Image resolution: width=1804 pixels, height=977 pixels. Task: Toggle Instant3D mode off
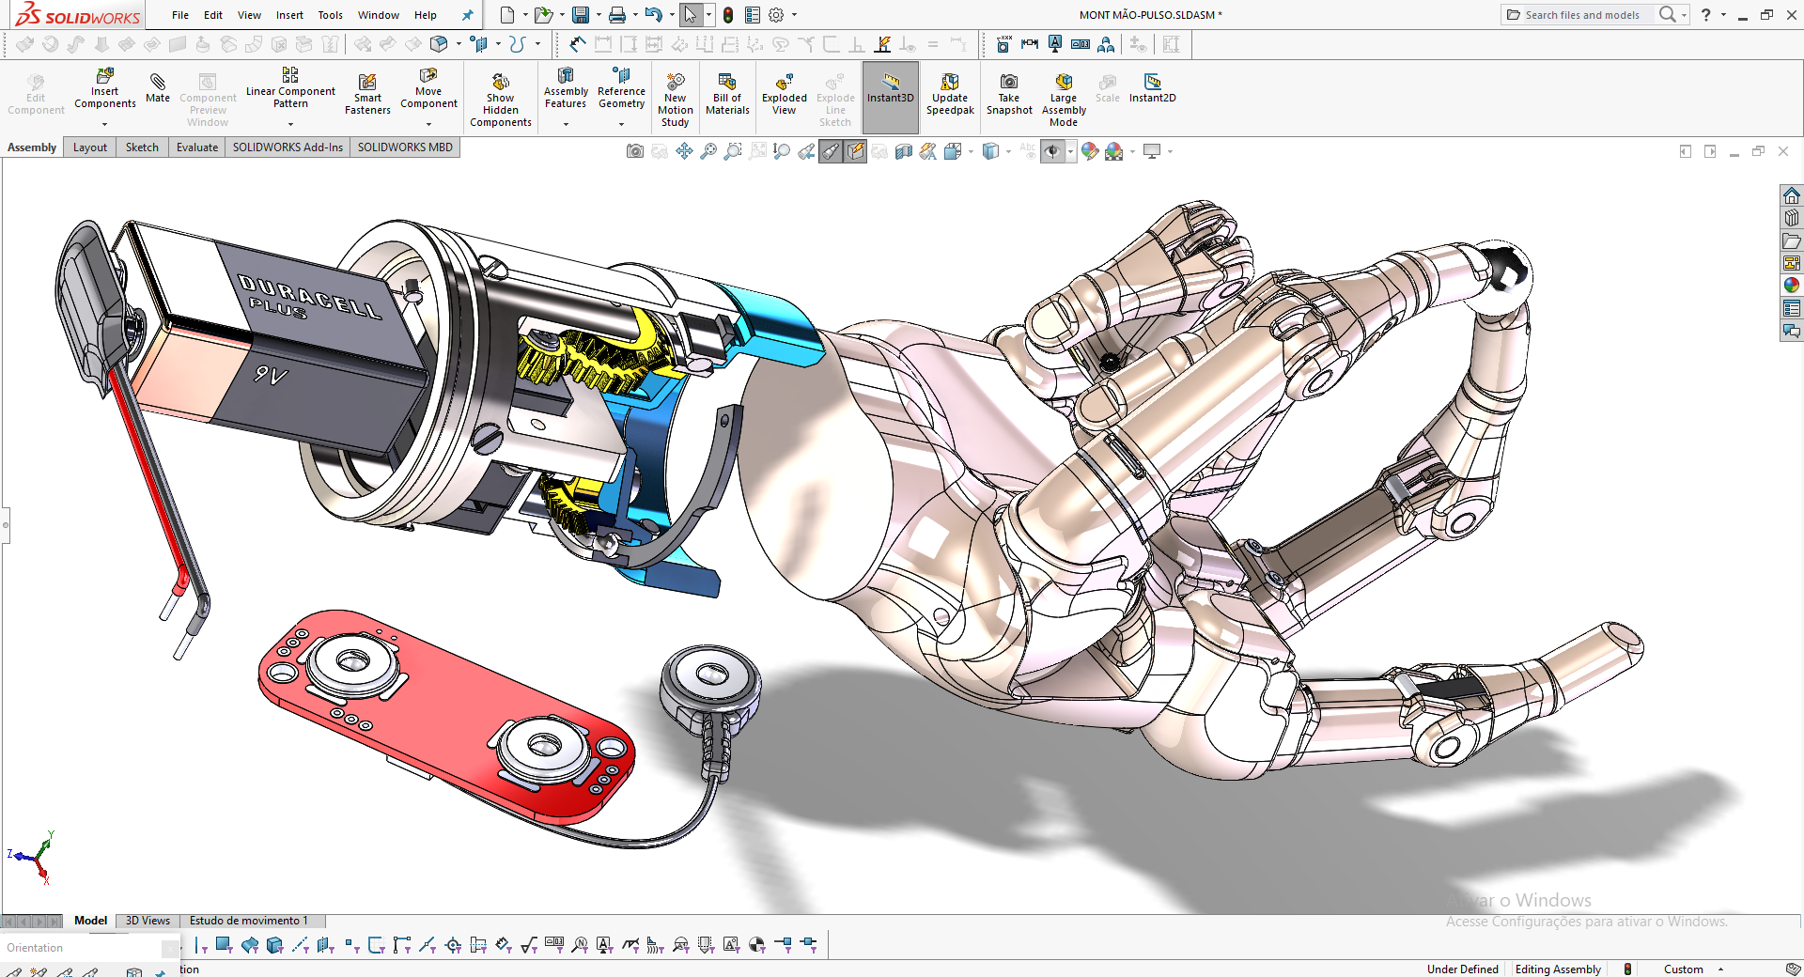point(890,94)
